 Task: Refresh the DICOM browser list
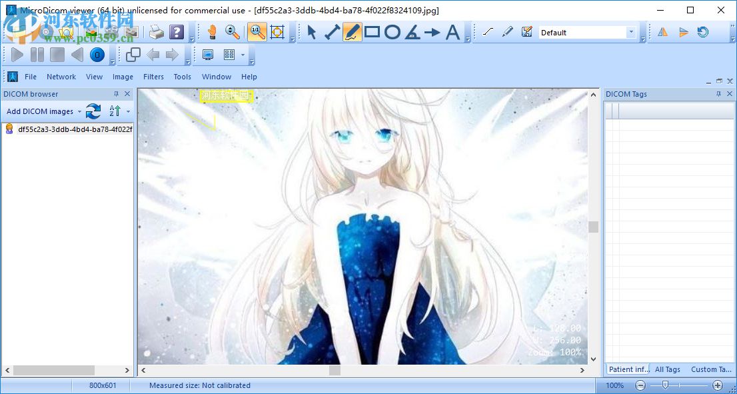93,111
